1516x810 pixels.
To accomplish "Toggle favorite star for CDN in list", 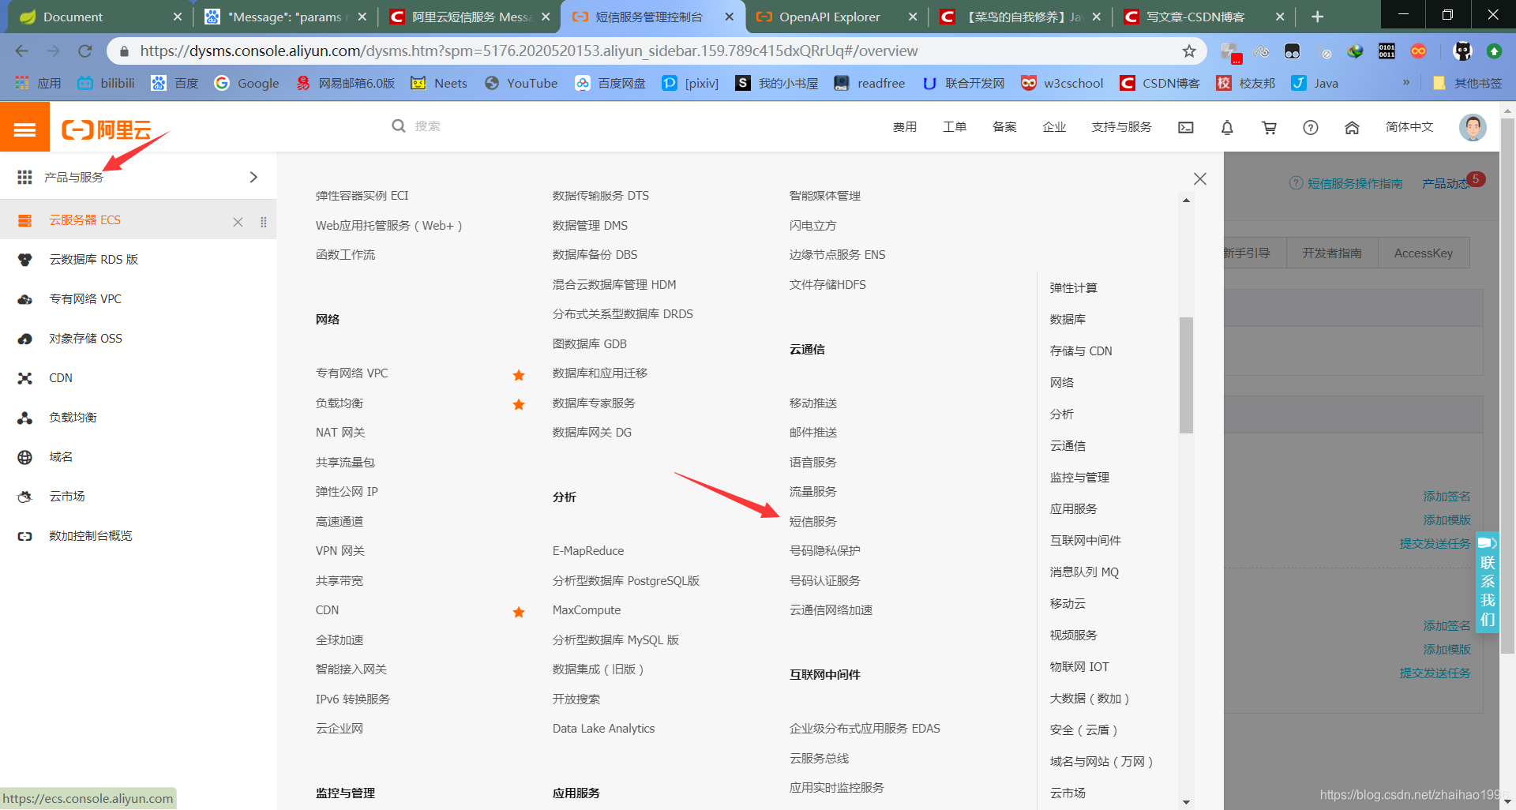I will point(519,612).
